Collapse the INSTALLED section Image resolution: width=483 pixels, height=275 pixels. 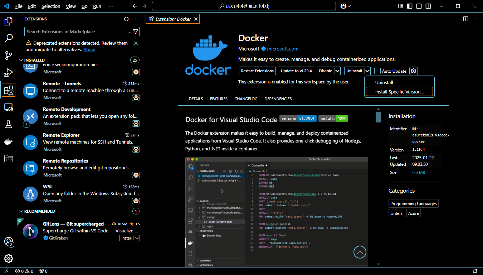[21, 60]
